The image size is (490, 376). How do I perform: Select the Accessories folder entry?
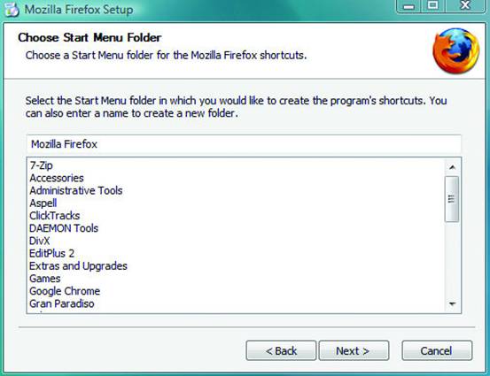(x=57, y=178)
